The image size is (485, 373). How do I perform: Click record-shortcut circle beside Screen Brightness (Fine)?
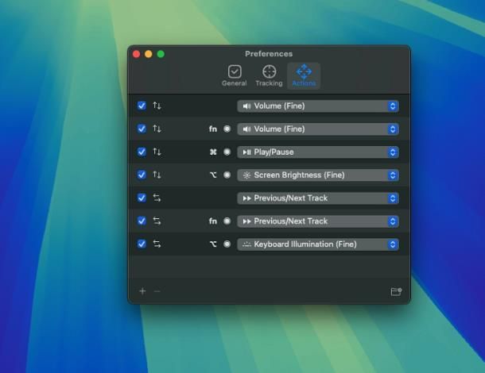(227, 175)
